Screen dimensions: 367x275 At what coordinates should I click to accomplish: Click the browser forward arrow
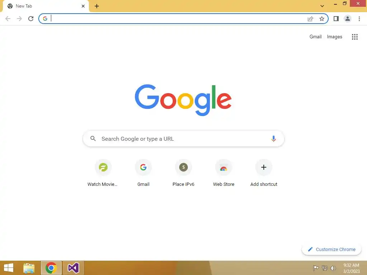(19, 19)
